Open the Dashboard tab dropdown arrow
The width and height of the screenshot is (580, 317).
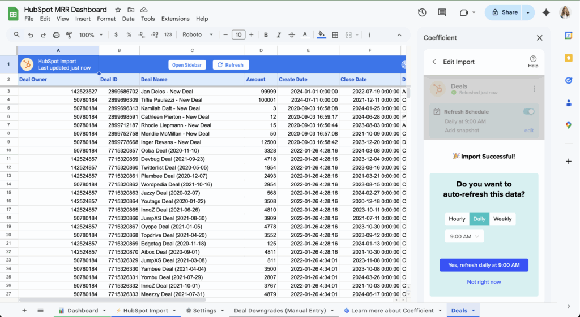pyautogui.click(x=104, y=311)
